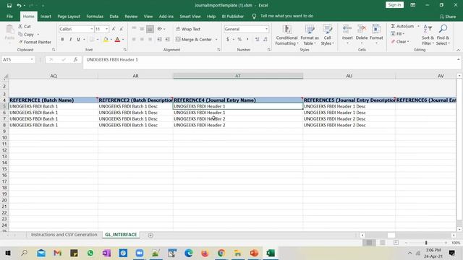Select REFERENCE1 (Batch Name) header cell
Viewport: 463px width, 260px height.
coord(53,100)
